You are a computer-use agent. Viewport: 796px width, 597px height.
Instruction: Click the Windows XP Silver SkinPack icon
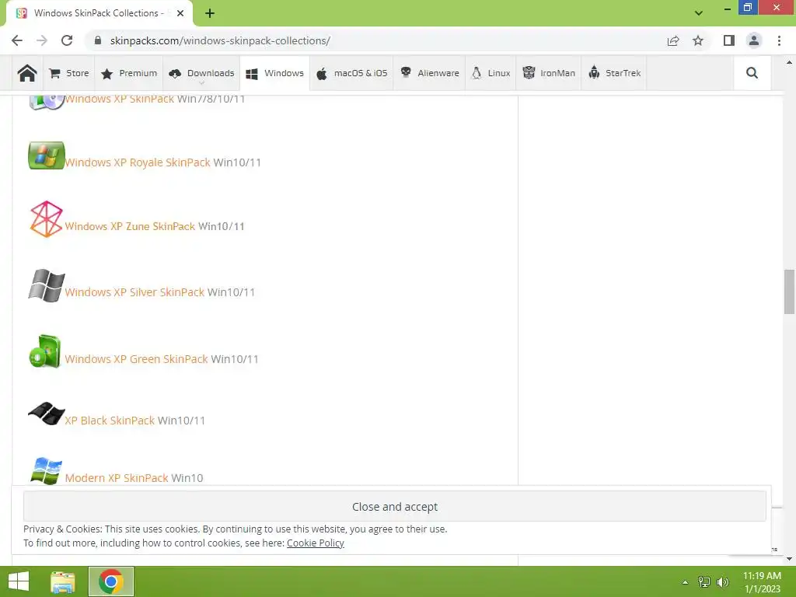point(46,285)
